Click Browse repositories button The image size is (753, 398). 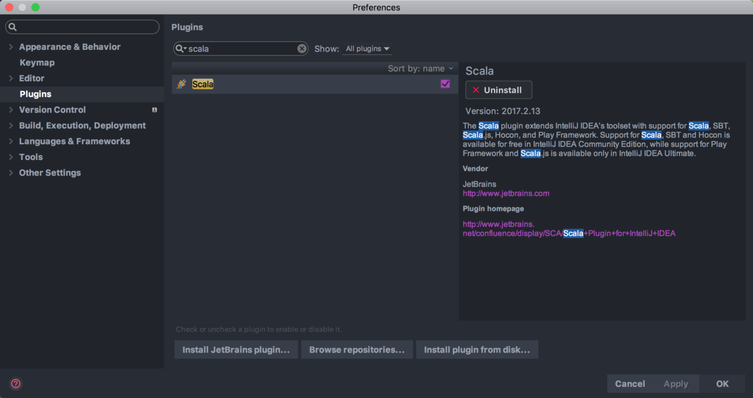357,349
